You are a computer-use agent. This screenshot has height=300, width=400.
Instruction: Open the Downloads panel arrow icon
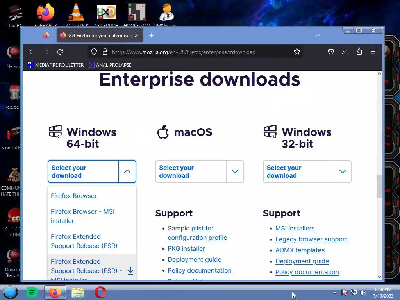tap(345, 52)
